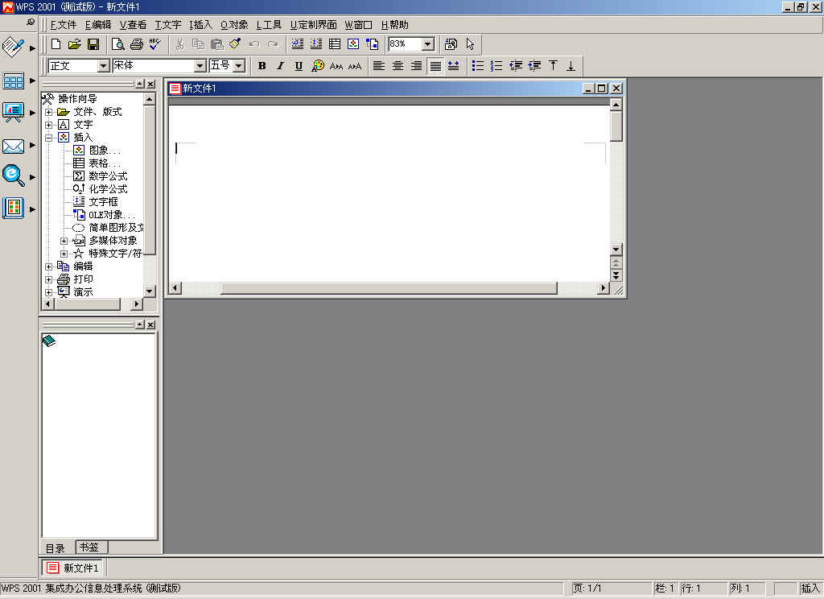824x599 pixels.
Task: Expand the 文字 tree node
Action: coord(48,125)
